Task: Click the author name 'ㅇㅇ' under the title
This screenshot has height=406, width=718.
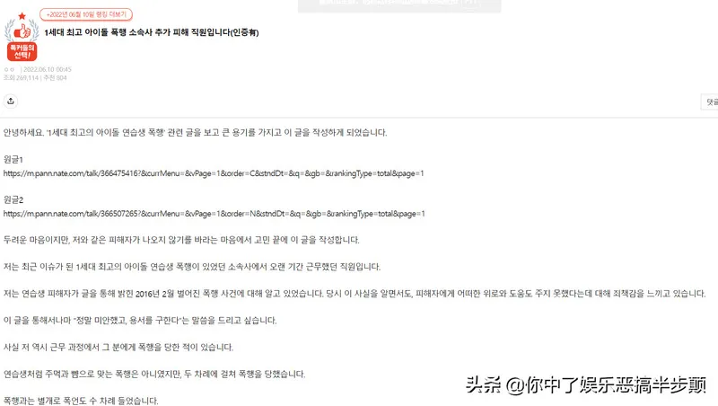Action: [9, 70]
